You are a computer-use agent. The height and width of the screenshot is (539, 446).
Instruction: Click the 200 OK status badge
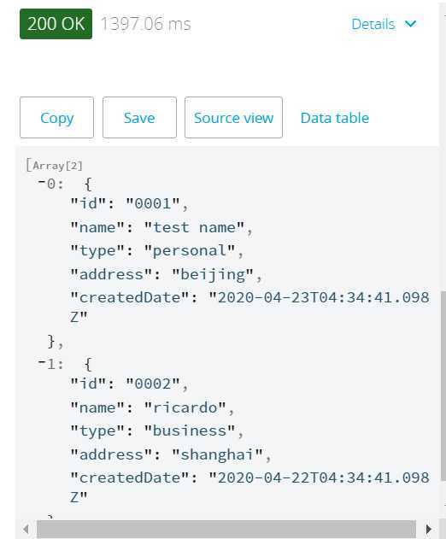[x=56, y=24]
